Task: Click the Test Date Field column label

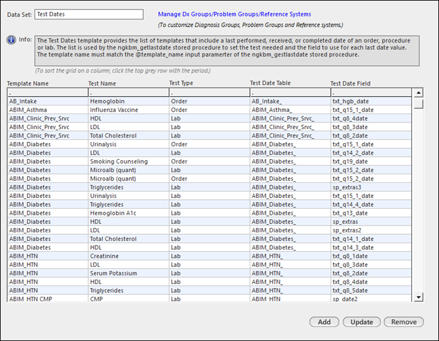Action: 350,83
